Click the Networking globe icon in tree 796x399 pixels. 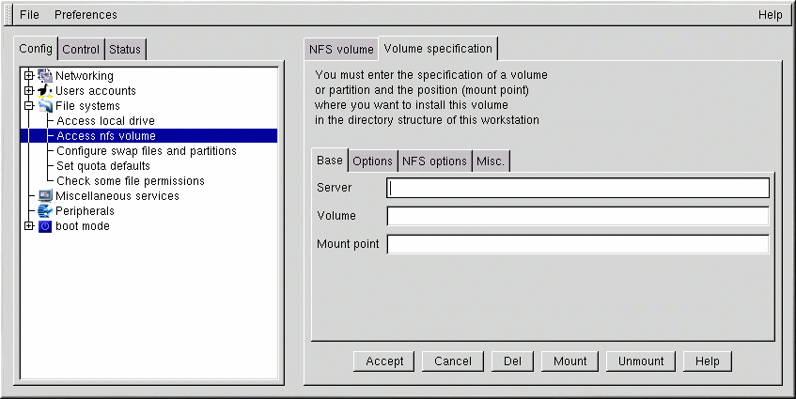coord(45,76)
